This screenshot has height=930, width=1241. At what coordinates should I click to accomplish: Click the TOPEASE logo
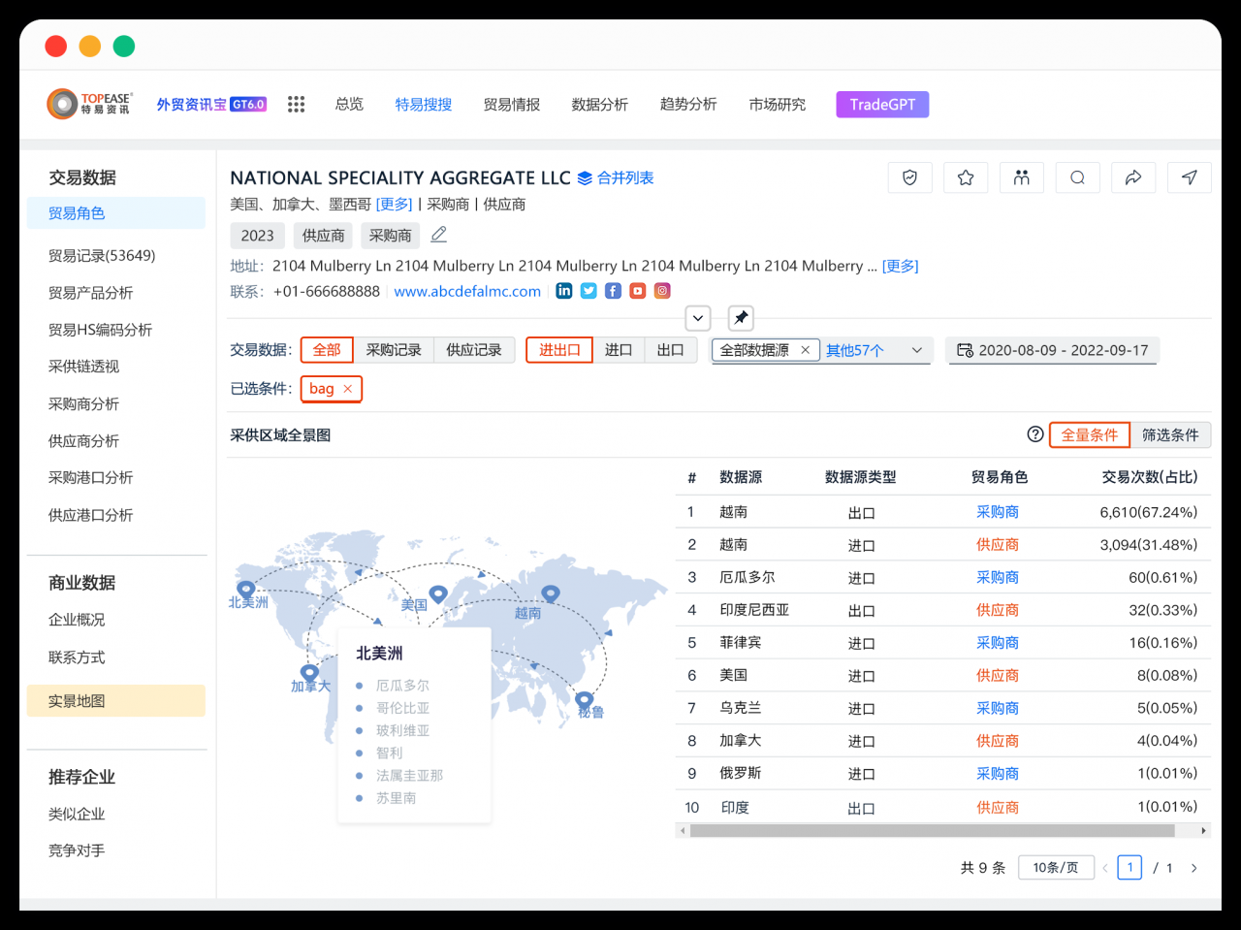[89, 104]
